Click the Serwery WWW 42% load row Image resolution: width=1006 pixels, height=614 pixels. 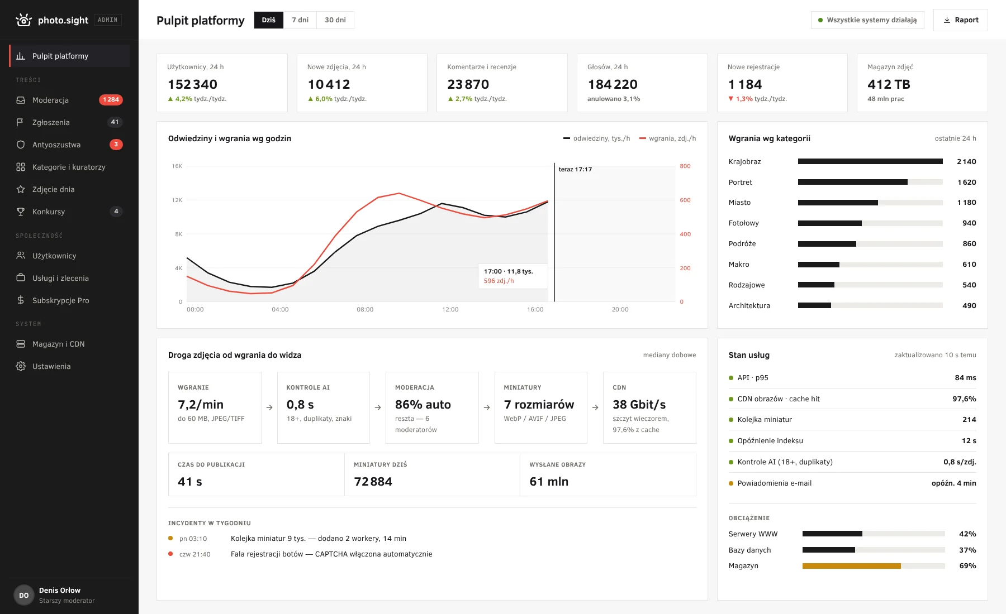coord(852,534)
